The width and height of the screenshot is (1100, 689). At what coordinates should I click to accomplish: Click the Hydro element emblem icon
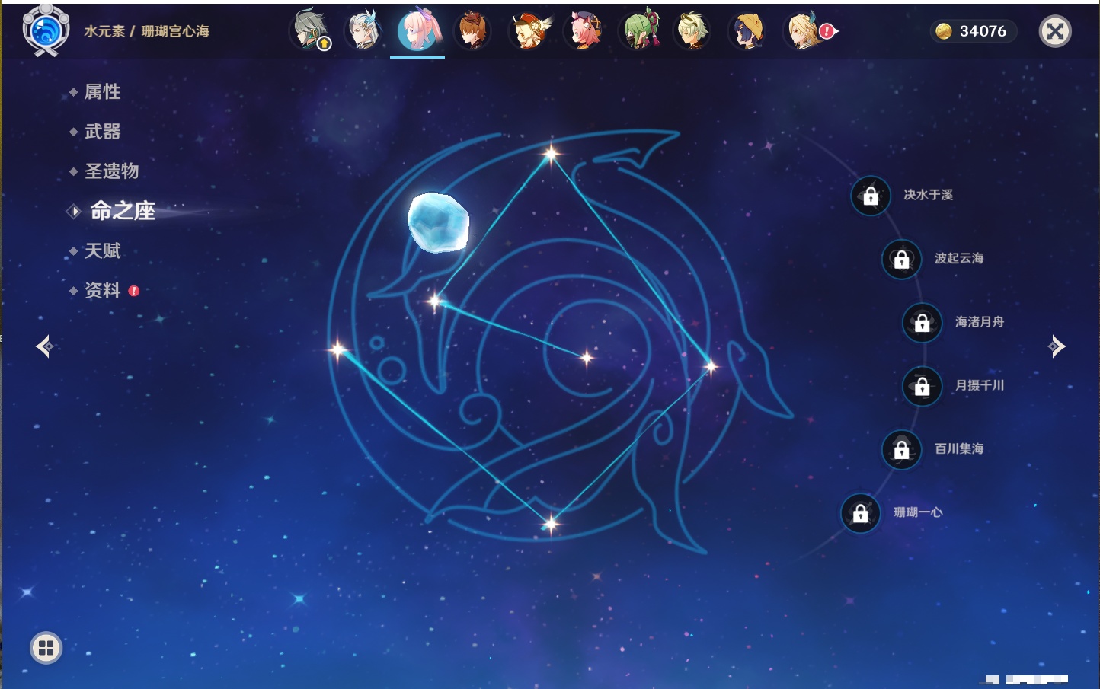(x=46, y=30)
